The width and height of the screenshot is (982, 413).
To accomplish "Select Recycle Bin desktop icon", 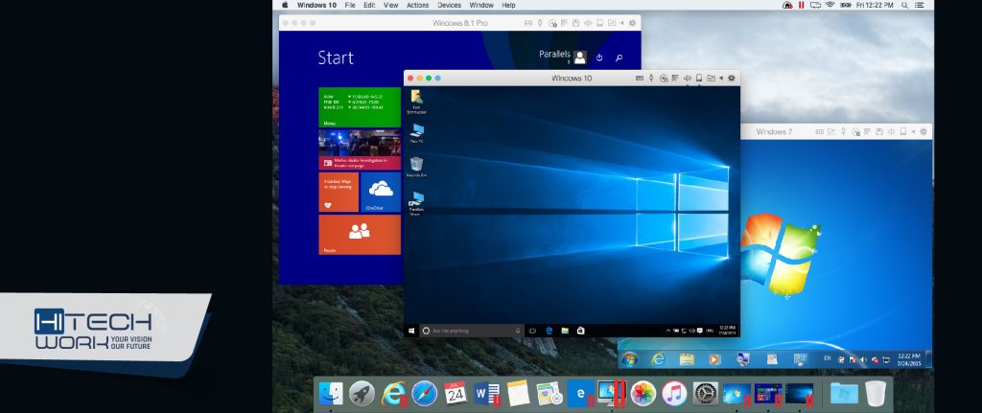I will [x=416, y=167].
